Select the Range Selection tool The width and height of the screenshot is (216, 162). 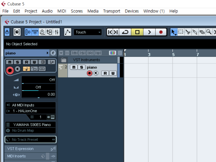[x=181, y=32]
